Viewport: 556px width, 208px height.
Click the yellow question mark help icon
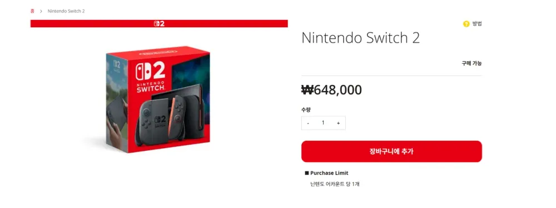[466, 24]
